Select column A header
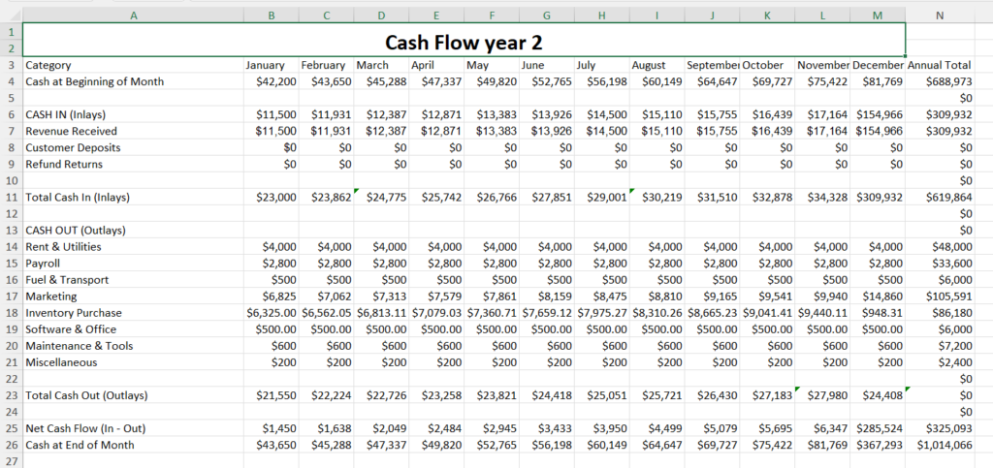This screenshot has width=993, height=468. (133, 15)
